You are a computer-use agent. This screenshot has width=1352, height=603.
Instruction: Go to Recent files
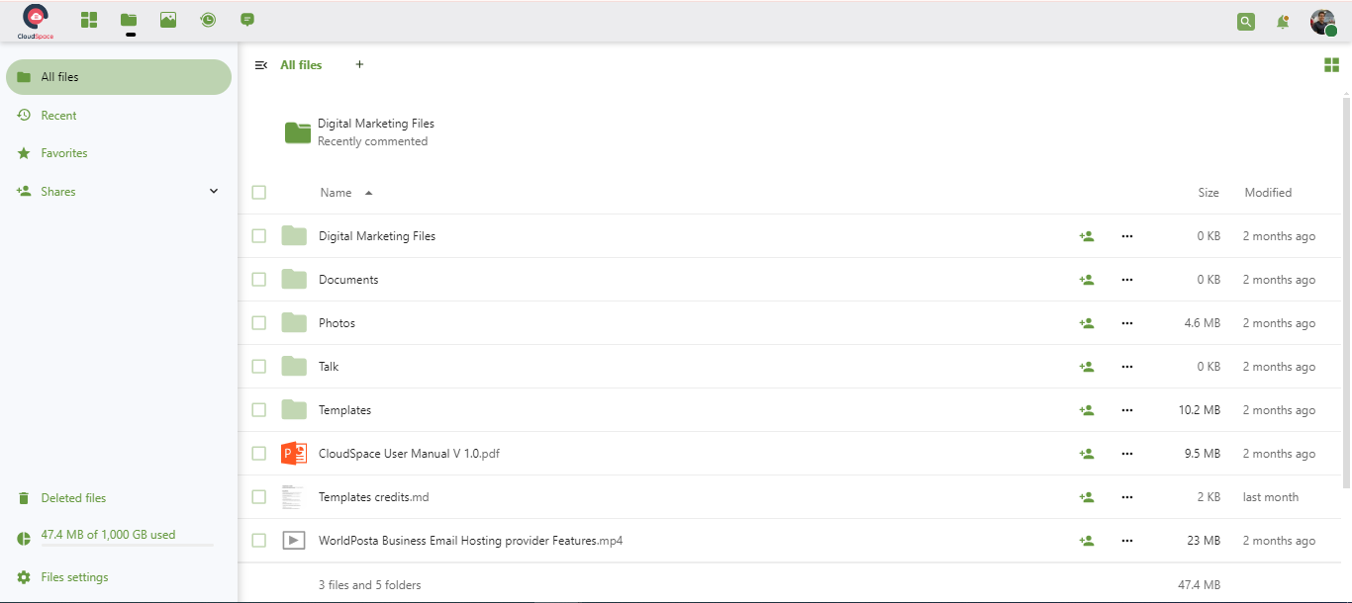58,116
